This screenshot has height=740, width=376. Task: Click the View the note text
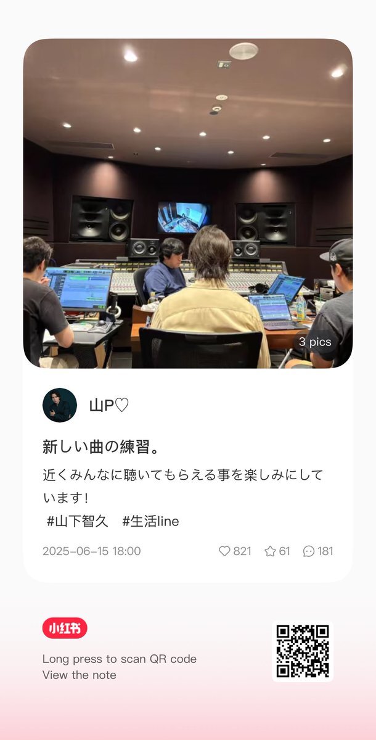(x=79, y=675)
